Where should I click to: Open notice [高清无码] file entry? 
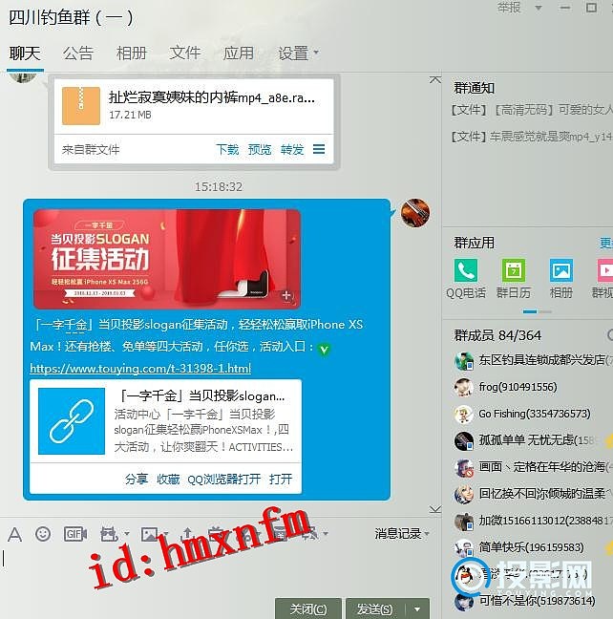pos(532,109)
